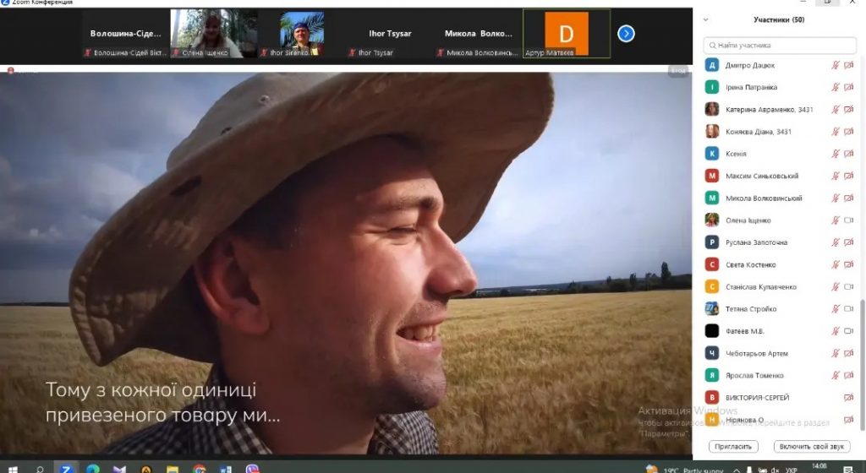The image size is (866, 473).
Task: Toggle the camera for Фатеев М.В.
Action: (848, 331)
